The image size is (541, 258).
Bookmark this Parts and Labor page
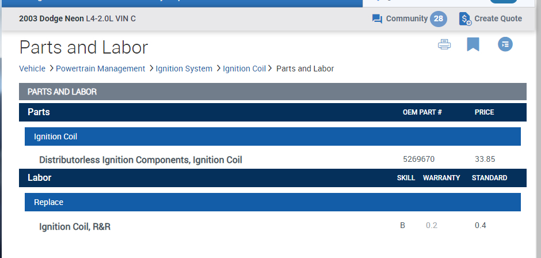[473, 44]
